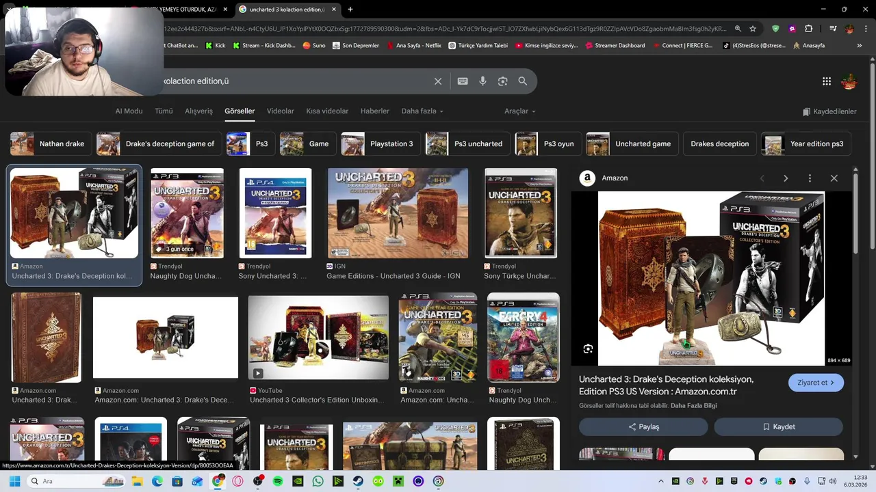Show more bookmarks with double chevron
Image resolution: width=876 pixels, height=492 pixels.
click(860, 46)
